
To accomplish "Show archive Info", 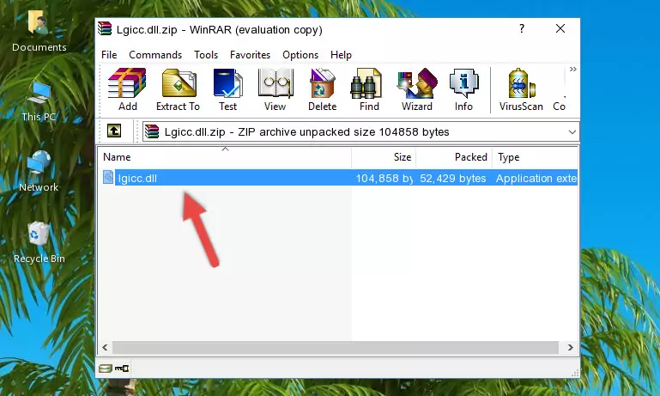I will [x=463, y=89].
